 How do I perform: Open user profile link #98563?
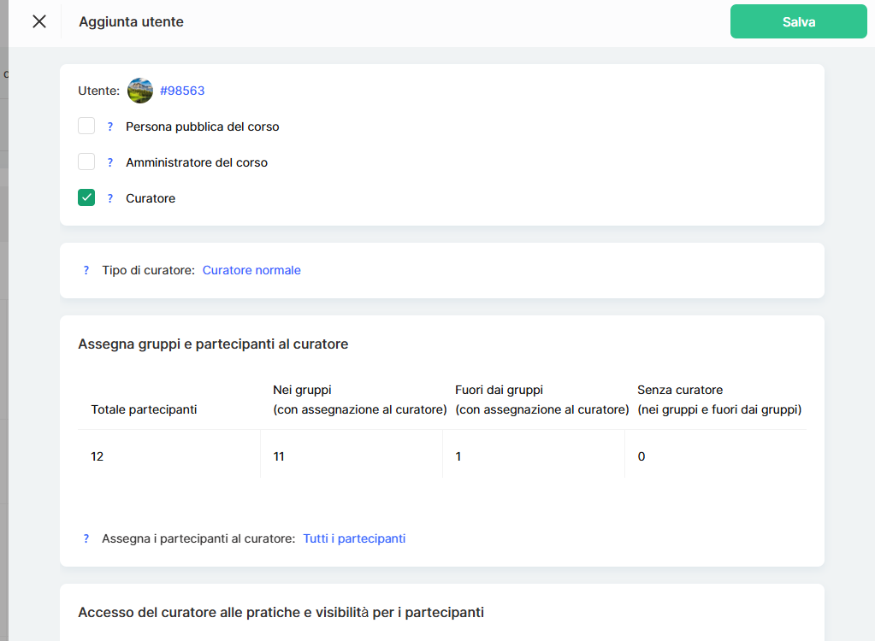pyautogui.click(x=182, y=91)
